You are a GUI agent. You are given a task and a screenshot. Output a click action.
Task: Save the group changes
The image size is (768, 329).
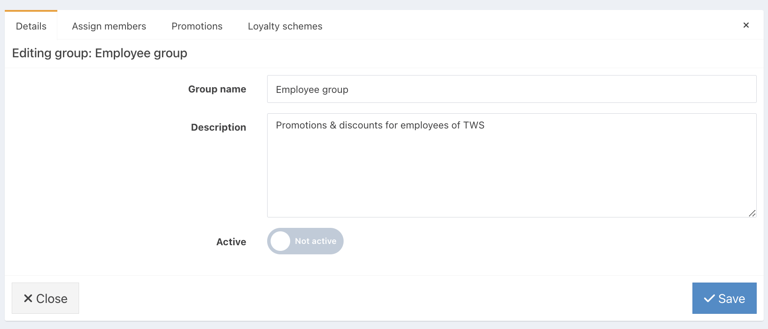724,298
